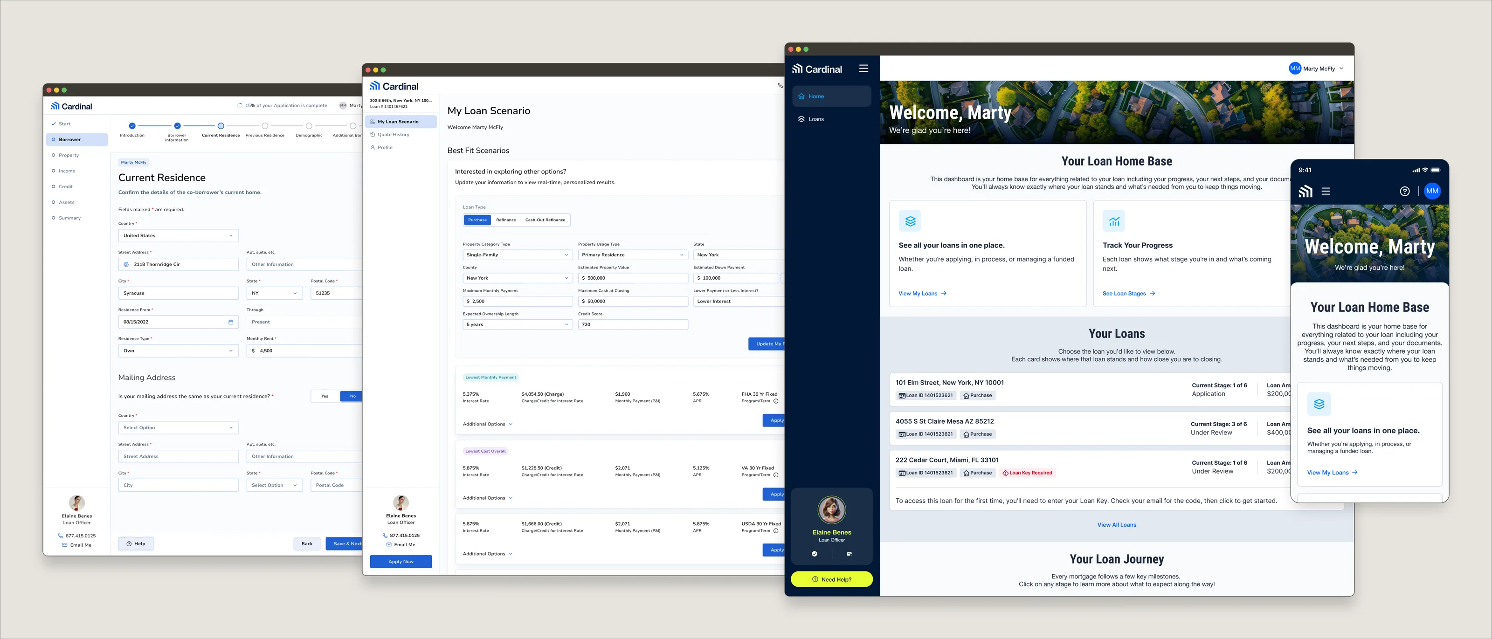Screen dimensions: 1492x639
Task: Open the NY state dropdown in Current Residence
Action: [x=275, y=294]
